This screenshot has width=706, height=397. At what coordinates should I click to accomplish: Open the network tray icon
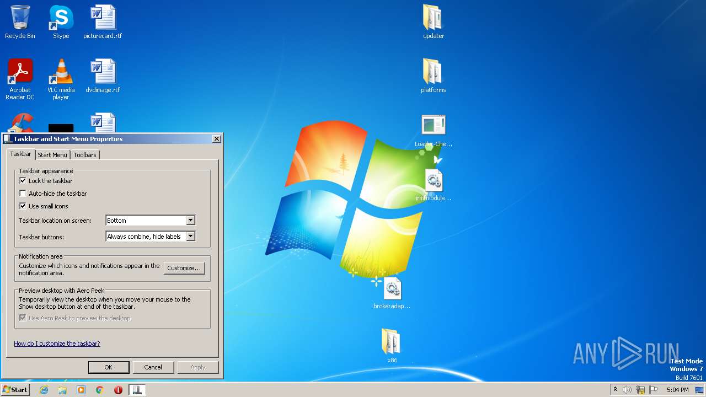pos(640,390)
